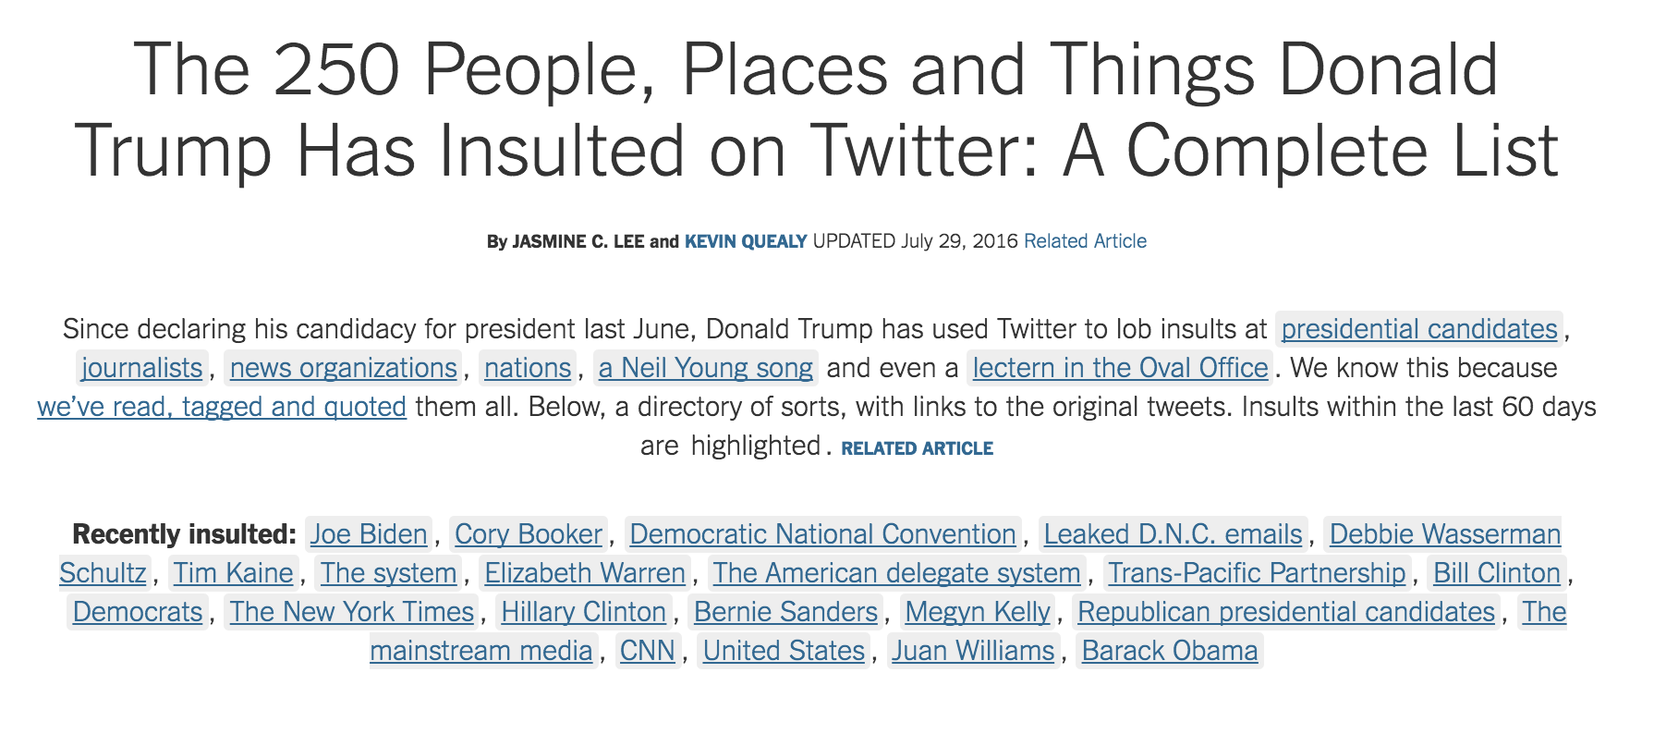Image resolution: width=1654 pixels, height=734 pixels.
Task: Open the presidential candidates link
Action: [x=1419, y=329]
